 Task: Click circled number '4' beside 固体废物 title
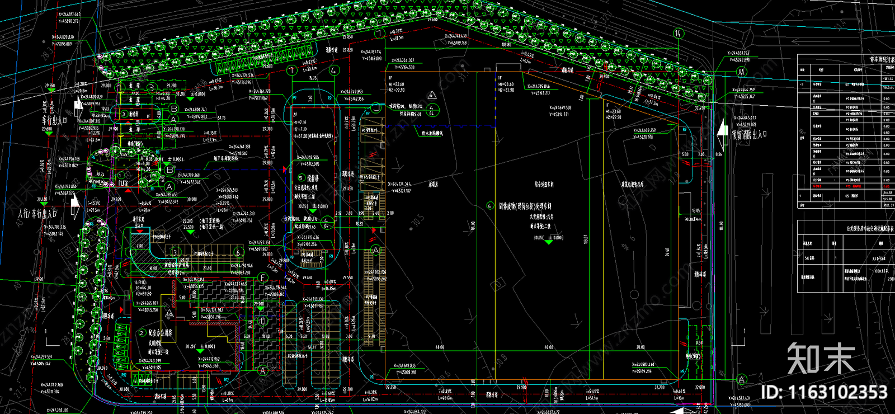[490, 206]
